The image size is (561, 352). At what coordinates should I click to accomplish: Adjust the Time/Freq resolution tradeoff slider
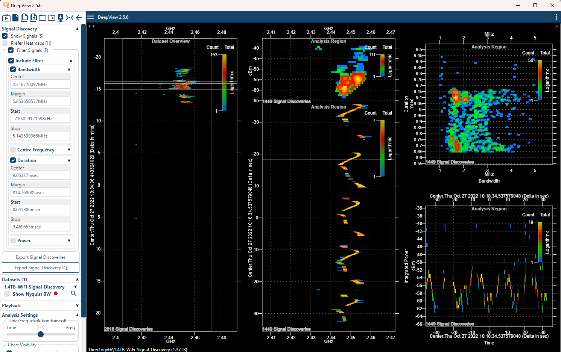tap(41, 334)
